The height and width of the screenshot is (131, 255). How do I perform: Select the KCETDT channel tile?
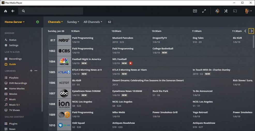pos(64,83)
